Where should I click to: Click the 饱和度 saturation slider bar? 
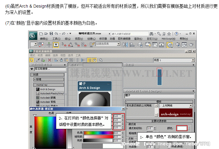click(x=98, y=137)
